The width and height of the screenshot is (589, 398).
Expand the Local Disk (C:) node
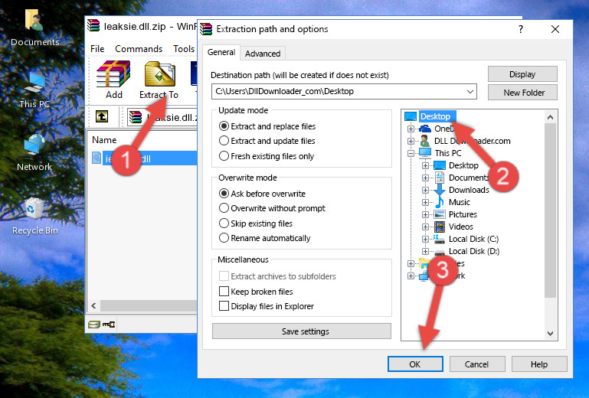(x=425, y=239)
